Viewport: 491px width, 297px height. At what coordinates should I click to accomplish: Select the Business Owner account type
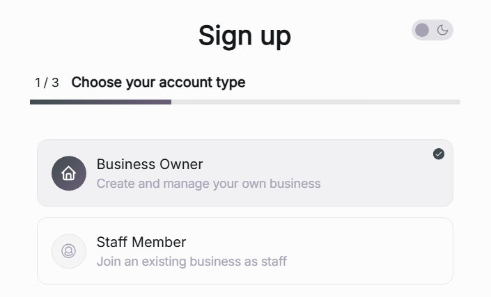tap(245, 173)
